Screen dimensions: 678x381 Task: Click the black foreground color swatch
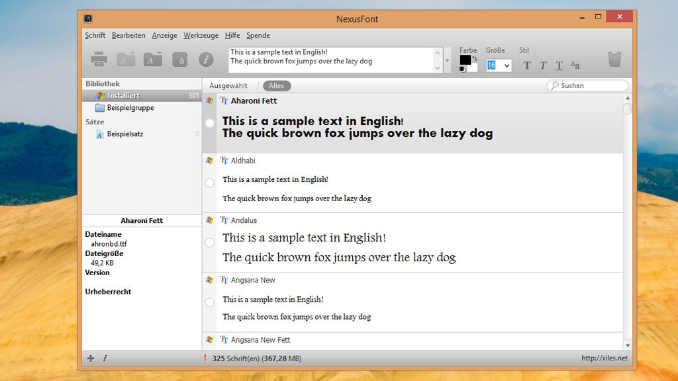point(465,60)
